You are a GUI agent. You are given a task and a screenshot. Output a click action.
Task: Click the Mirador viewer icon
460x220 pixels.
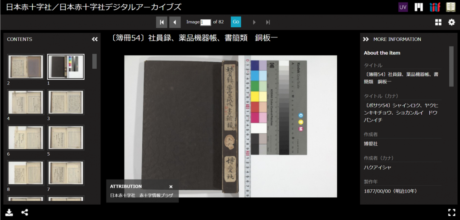pyautogui.click(x=419, y=7)
